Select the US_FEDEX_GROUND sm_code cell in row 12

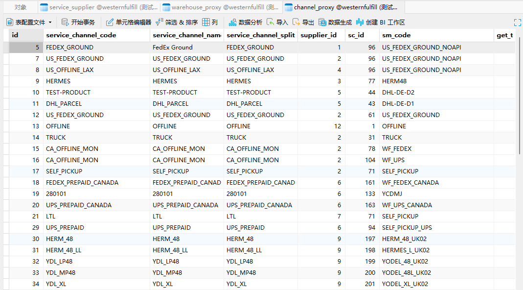tap(436, 115)
